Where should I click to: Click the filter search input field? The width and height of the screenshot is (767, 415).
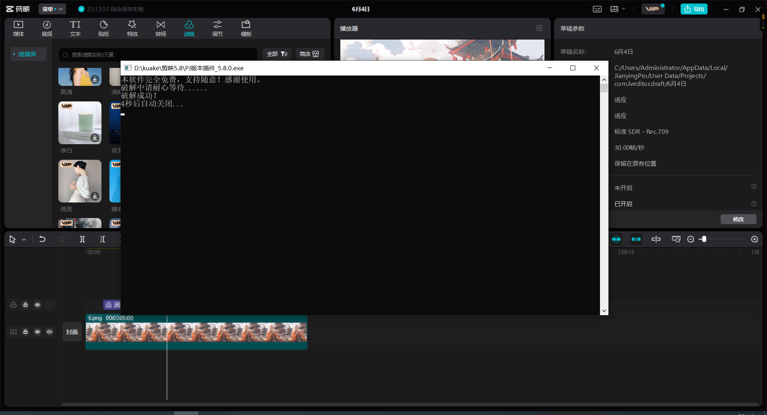click(x=160, y=55)
